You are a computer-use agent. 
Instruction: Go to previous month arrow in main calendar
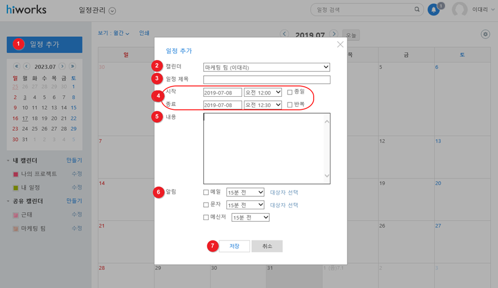pyautogui.click(x=285, y=35)
